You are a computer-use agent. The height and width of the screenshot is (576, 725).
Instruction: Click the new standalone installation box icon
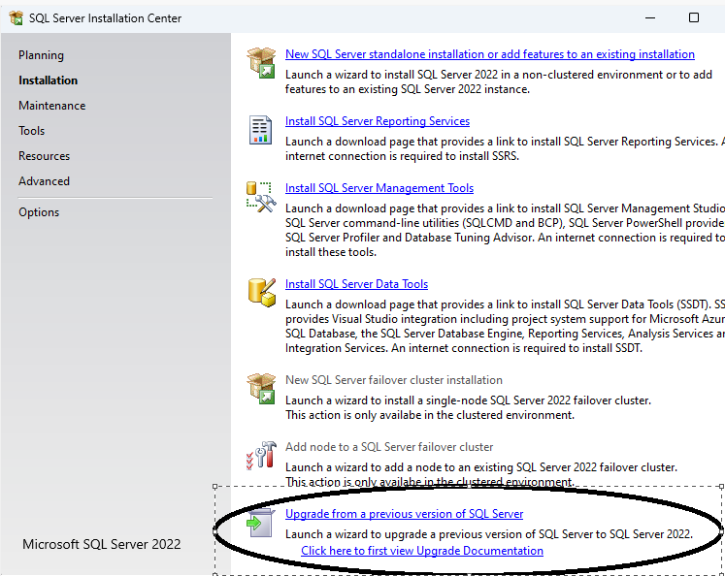pyautogui.click(x=261, y=62)
